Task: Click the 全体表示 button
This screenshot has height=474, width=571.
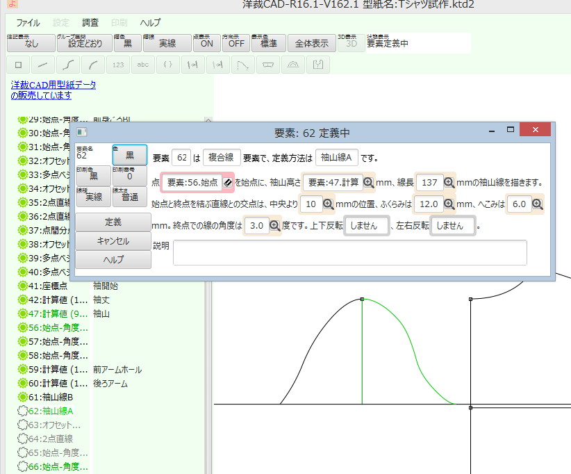Action: click(311, 43)
